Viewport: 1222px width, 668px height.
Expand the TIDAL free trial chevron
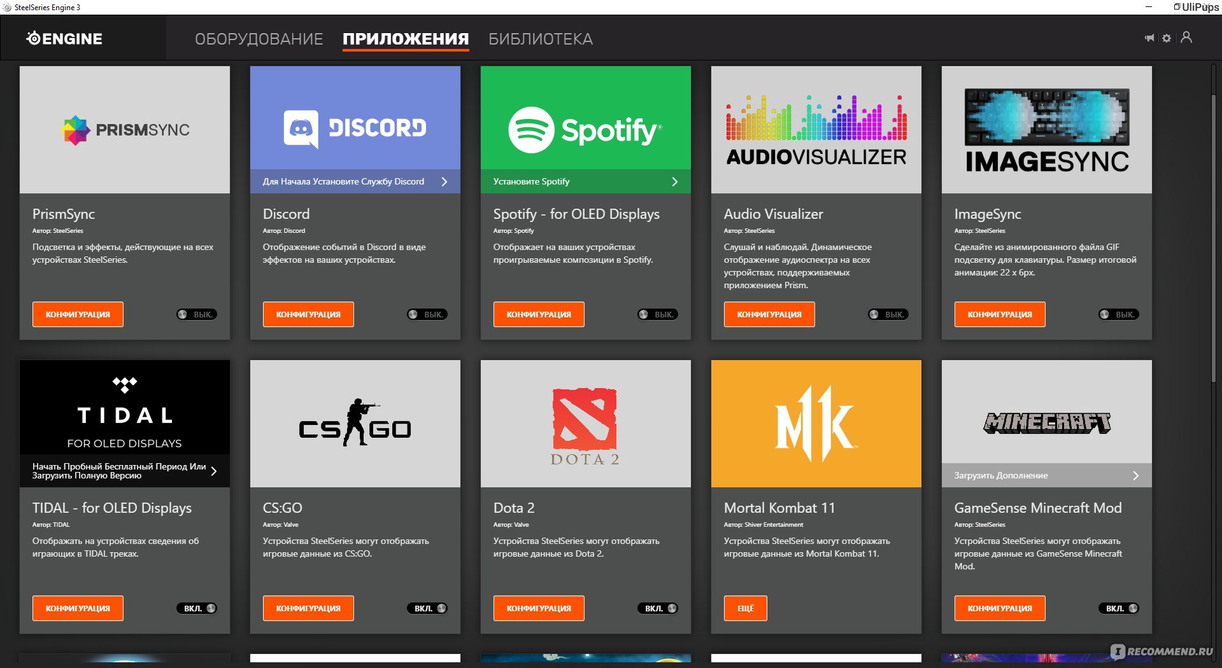pos(214,471)
